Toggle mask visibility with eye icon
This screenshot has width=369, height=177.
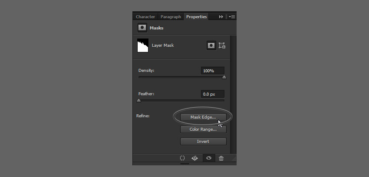(209, 158)
